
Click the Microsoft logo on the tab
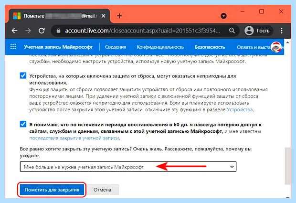coord(17,16)
